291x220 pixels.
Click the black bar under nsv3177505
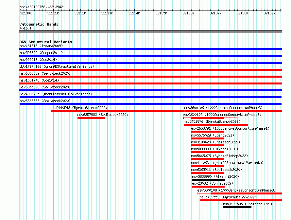(x=237, y=207)
